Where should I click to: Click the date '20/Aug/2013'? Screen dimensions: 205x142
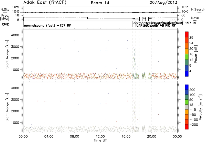click(x=163, y=3)
